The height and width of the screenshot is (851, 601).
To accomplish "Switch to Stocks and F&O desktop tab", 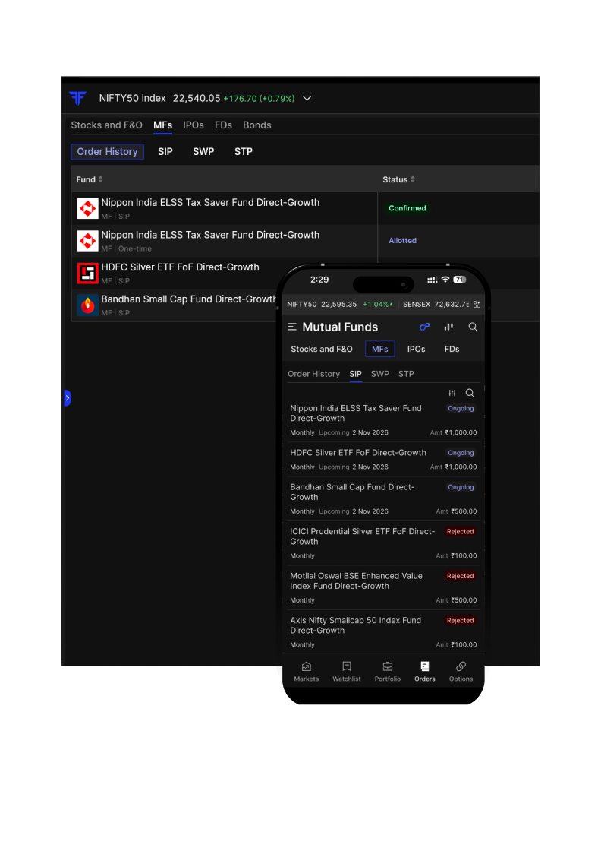I will tap(107, 125).
